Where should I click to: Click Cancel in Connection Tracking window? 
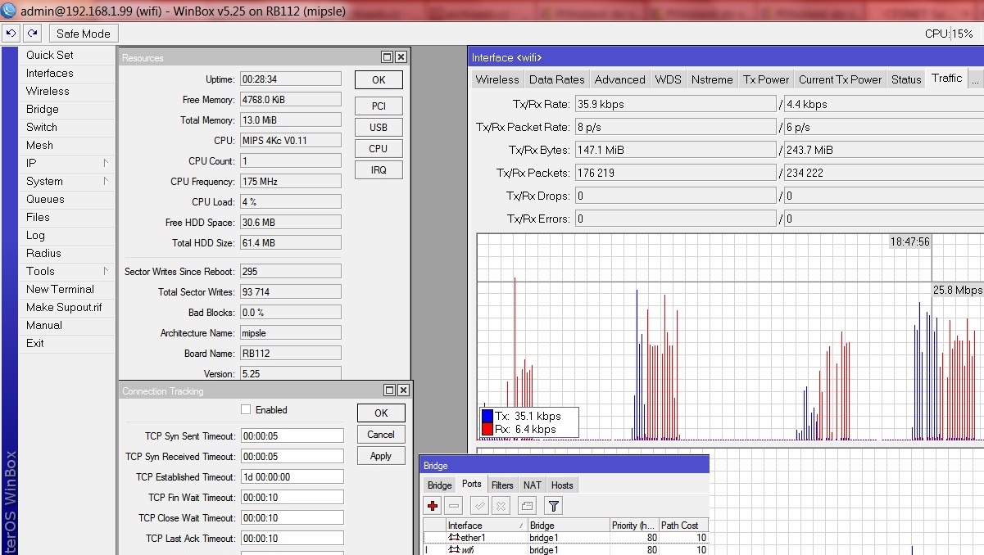[x=381, y=435]
